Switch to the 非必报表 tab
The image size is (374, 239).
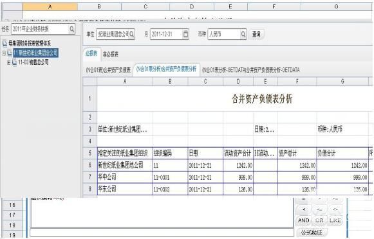click(111, 54)
